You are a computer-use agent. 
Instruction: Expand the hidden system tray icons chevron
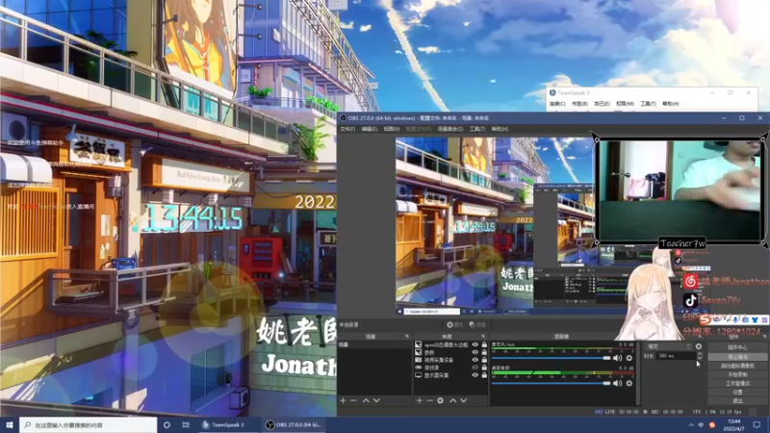(691, 424)
